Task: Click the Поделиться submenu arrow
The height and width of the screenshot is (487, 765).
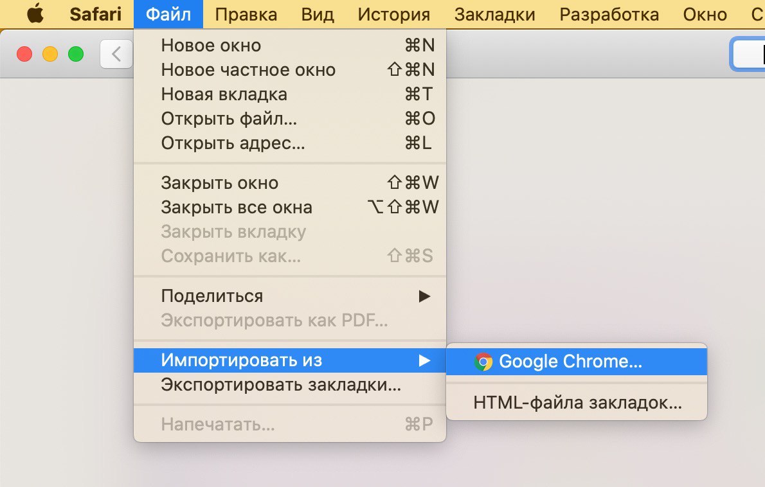Action: click(x=424, y=296)
